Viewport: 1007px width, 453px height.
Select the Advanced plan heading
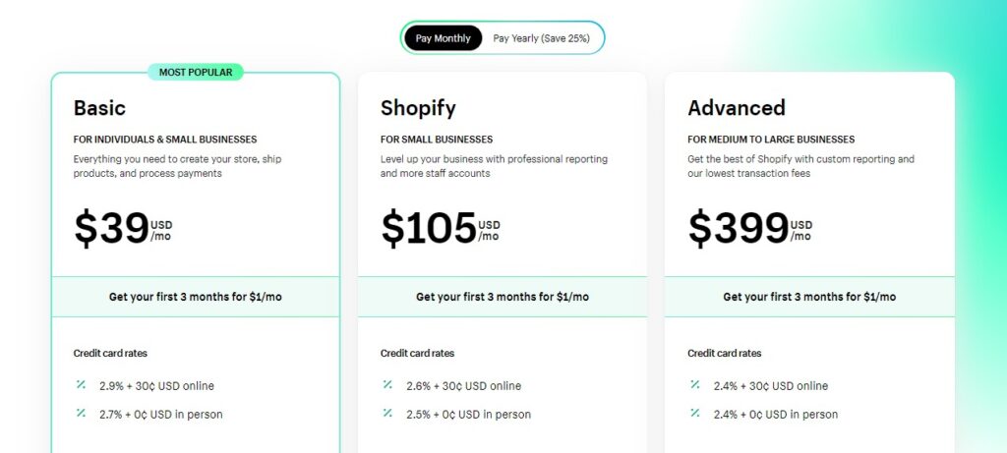[x=737, y=108]
